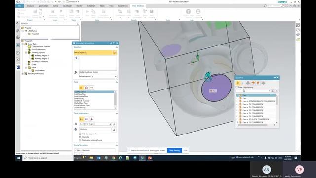Select Computational Domain in the project tree
Screen dimensions: 316x178
40,46
